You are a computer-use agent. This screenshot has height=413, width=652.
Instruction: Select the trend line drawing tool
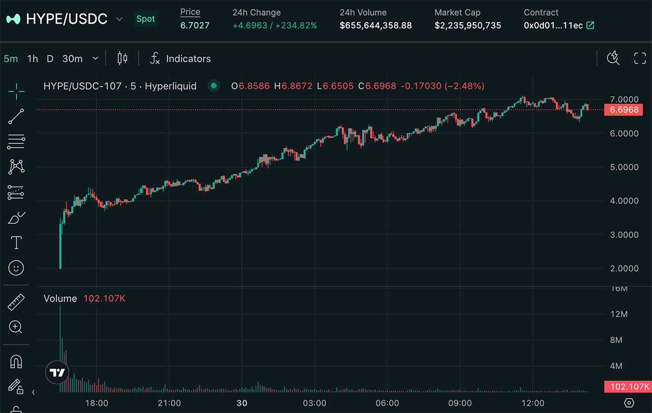(x=16, y=117)
